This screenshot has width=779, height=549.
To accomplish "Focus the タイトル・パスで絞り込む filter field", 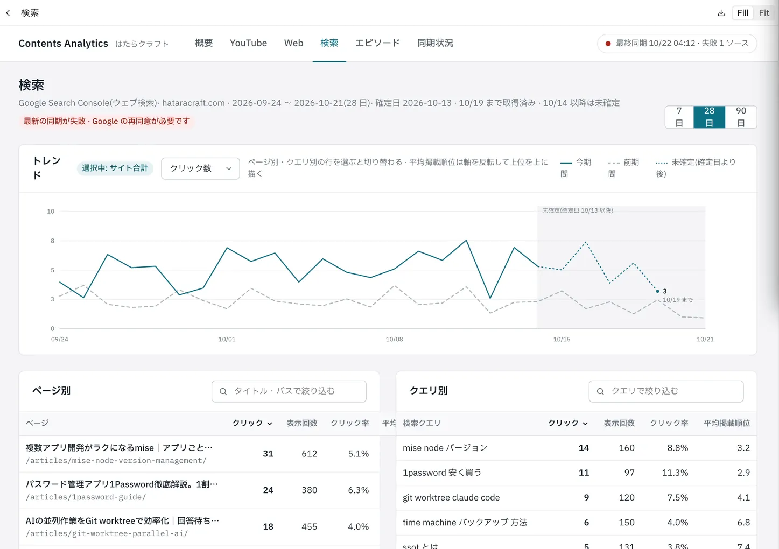I will coord(289,391).
